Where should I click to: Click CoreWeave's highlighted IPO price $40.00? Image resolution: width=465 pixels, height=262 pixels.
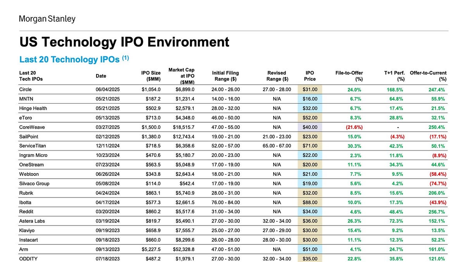(310, 127)
